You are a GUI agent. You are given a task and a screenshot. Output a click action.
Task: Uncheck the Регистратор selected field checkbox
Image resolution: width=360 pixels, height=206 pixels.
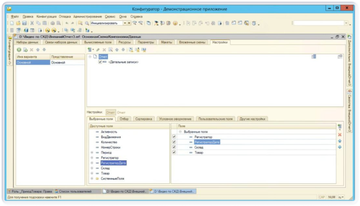(x=174, y=137)
